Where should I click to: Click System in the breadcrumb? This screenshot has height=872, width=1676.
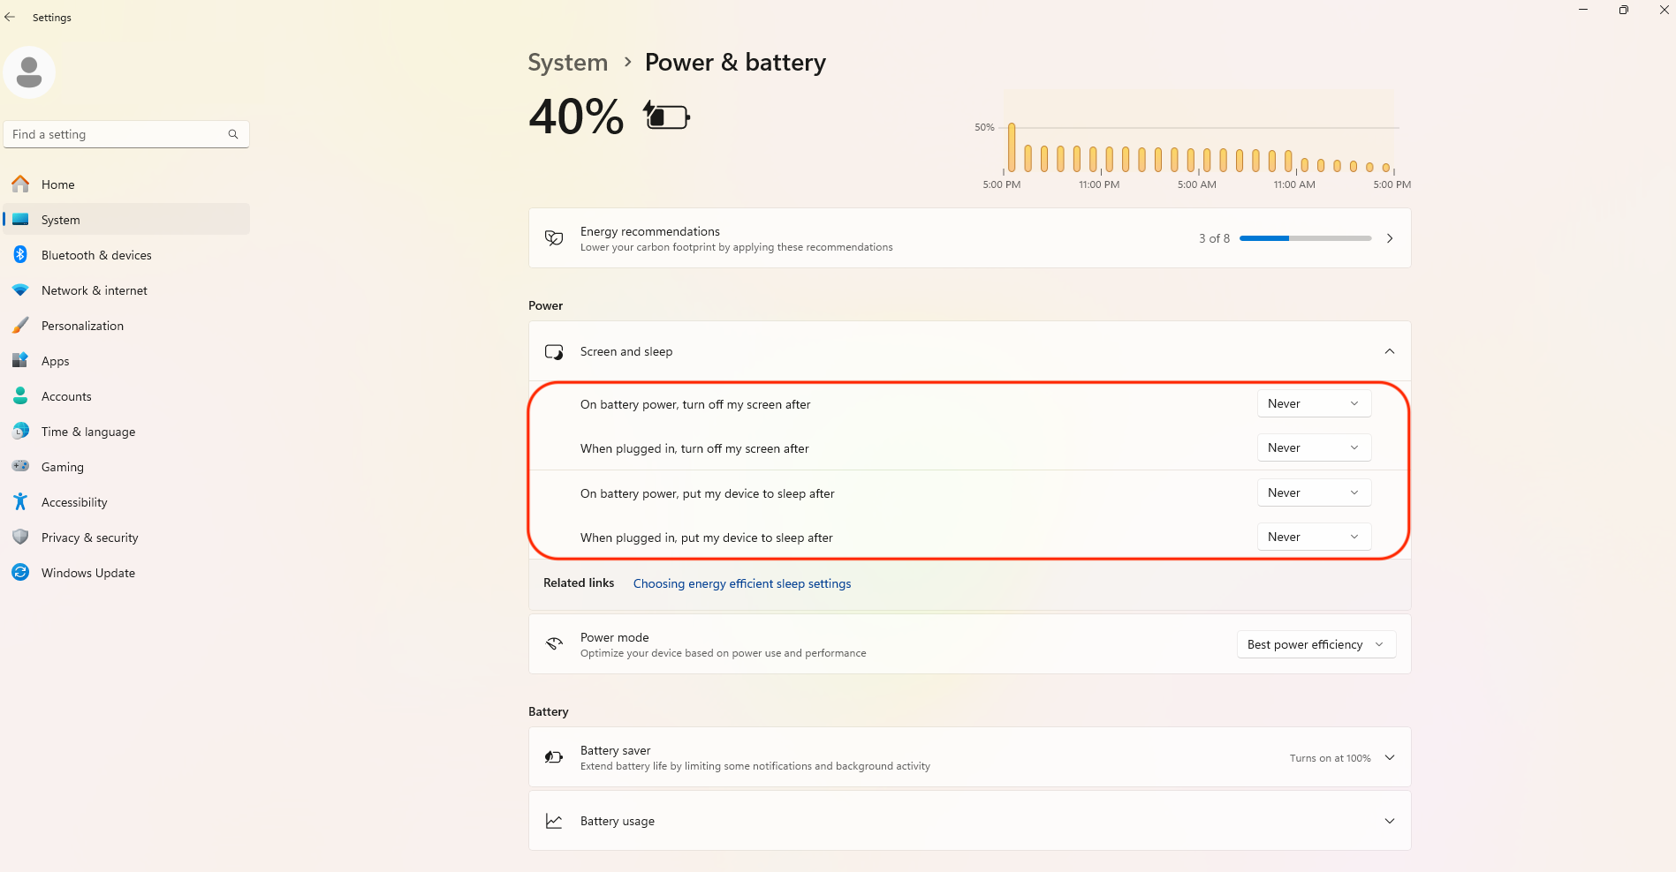[568, 63]
